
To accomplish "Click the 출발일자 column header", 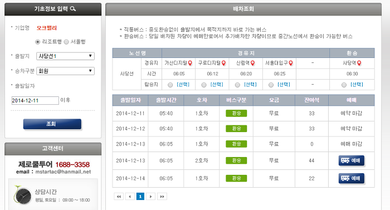I will click(130, 100).
